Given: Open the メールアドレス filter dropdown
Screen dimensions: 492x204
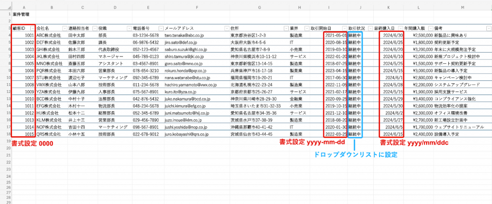Looking at the screenshot, I should pyautogui.click(x=226, y=28).
